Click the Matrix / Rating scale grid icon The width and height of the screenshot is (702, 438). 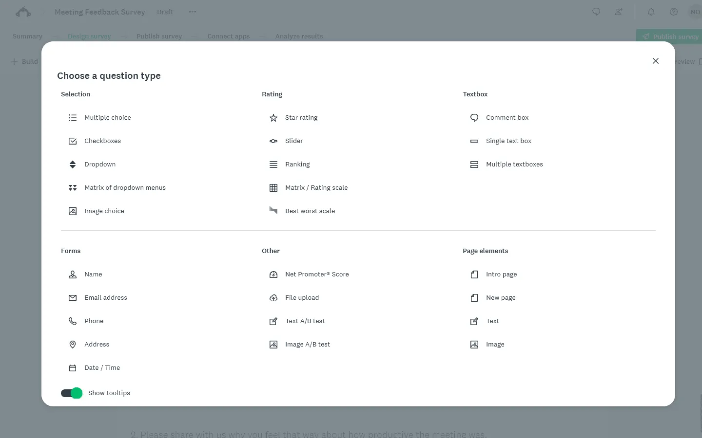(273, 187)
